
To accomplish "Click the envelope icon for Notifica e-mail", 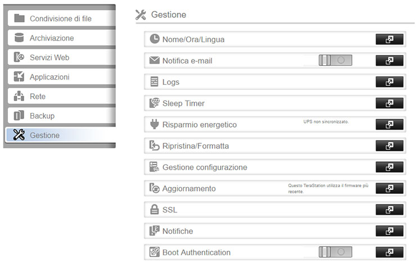I will (155, 61).
